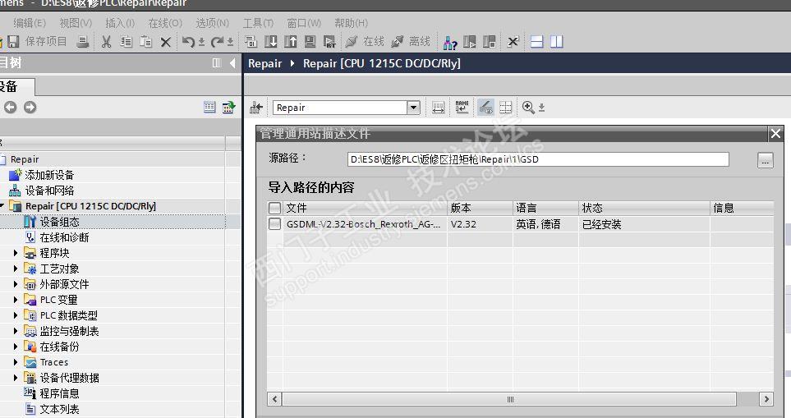Viewport: 791px width, 418px height.
Task: Click the Zoom magnifier icon
Action: pyautogui.click(x=528, y=107)
